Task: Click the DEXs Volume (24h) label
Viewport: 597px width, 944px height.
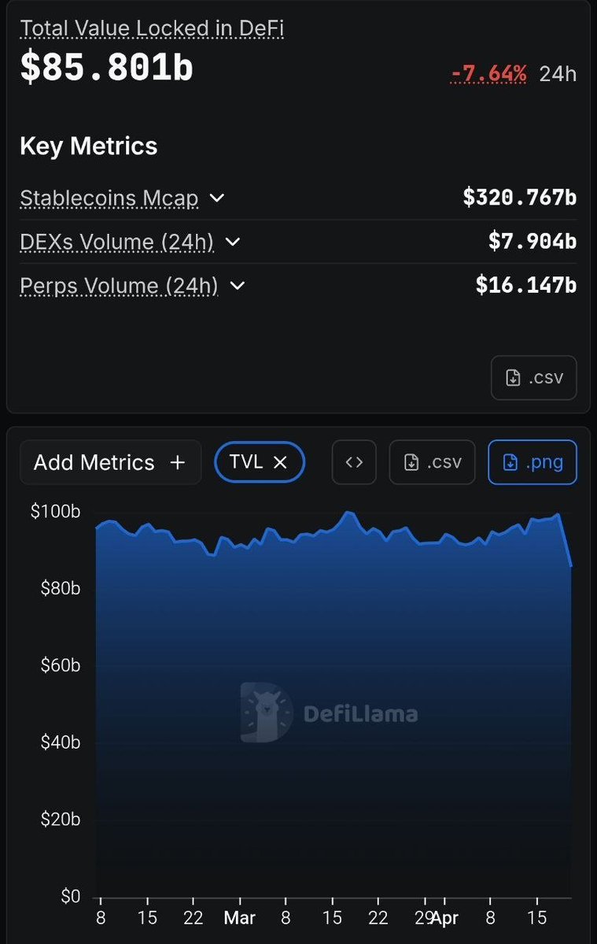Action: [x=116, y=242]
